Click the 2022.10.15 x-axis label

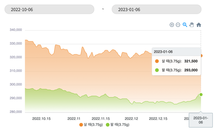tap(41, 119)
